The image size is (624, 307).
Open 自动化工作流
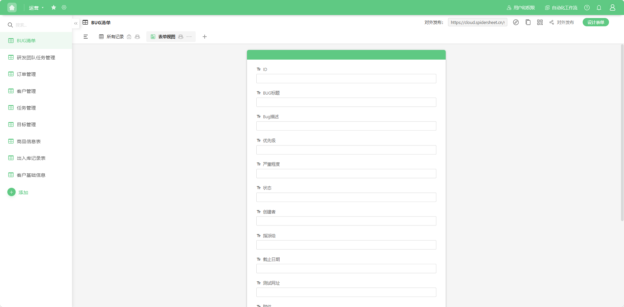pyautogui.click(x=561, y=8)
